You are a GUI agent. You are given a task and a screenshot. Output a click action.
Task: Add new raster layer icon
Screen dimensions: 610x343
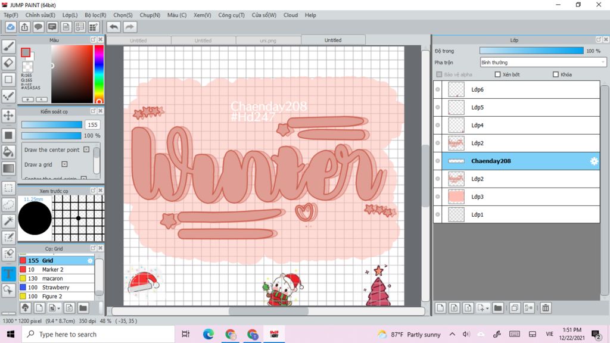pos(440,308)
